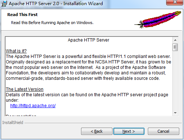Image resolution: width=184 pixels, height=140 pixels.
Task: Click the InstallShield label
Action: pyautogui.click(x=13, y=122)
